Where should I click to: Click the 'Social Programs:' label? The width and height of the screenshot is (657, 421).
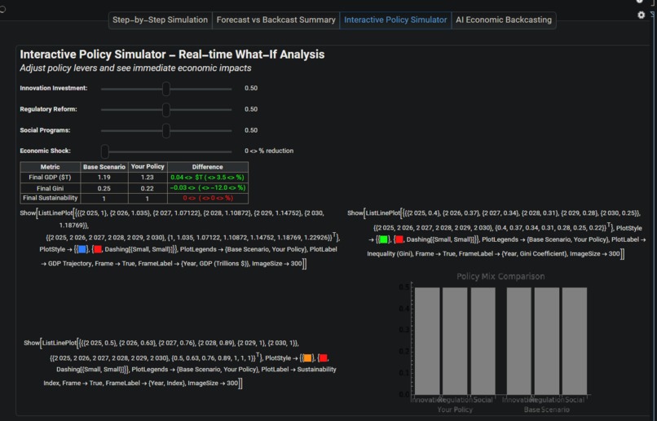point(46,130)
